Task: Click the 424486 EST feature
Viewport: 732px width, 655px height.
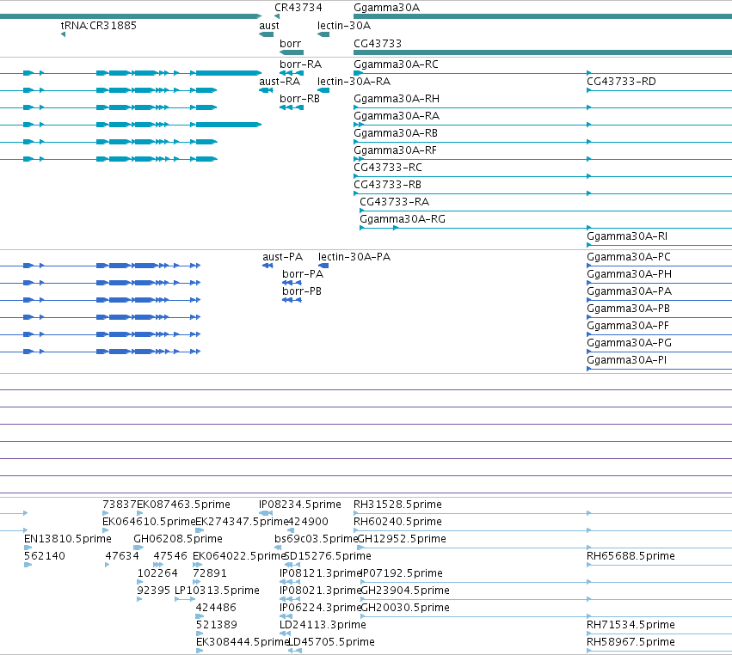Action: tap(200, 616)
